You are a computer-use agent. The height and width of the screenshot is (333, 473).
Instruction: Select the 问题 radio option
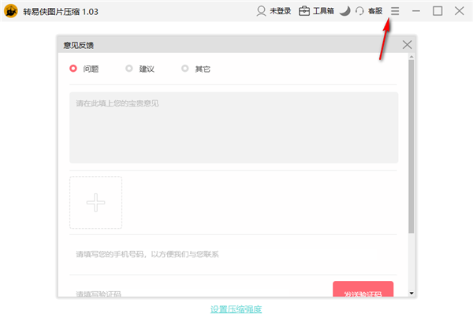[x=84, y=69]
